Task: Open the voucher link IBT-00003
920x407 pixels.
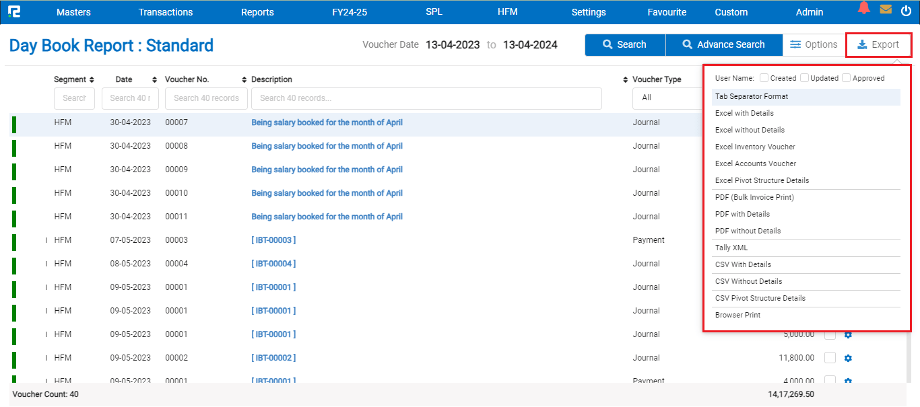Action: 273,239
